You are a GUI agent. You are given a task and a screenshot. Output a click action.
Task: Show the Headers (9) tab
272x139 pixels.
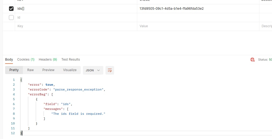coord(48,60)
